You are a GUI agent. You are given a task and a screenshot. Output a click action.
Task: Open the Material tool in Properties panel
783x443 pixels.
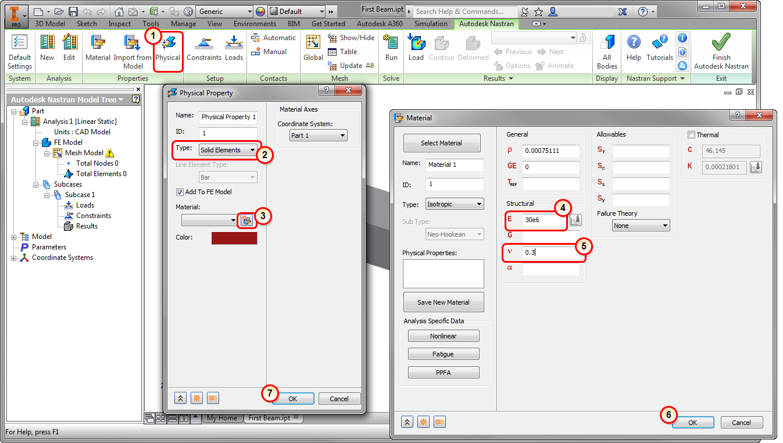pos(98,48)
